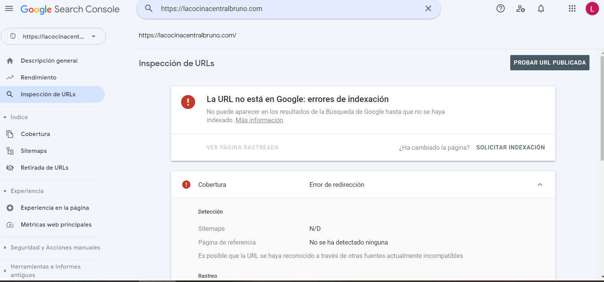Image resolution: width=604 pixels, height=282 pixels.
Task: Click 'No se ha detectado ninguna' value
Action: click(349, 242)
